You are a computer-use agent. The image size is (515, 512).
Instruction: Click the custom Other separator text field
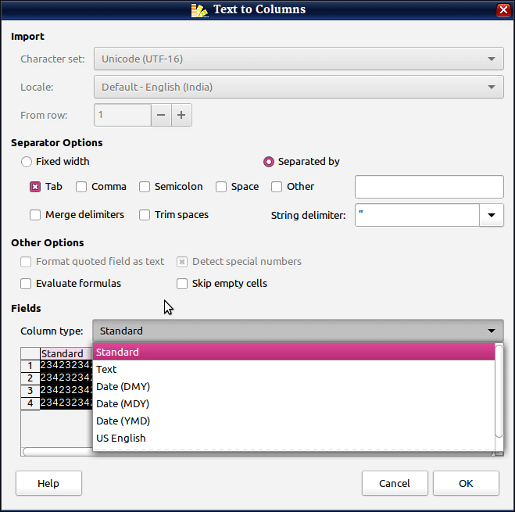(x=429, y=187)
